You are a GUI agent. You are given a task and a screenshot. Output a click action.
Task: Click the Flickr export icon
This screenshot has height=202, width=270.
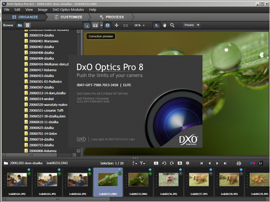[253, 163]
